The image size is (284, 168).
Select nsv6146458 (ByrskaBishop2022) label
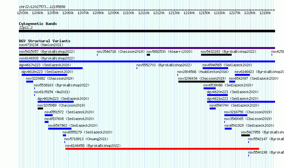pyautogui.click(x=93, y=146)
